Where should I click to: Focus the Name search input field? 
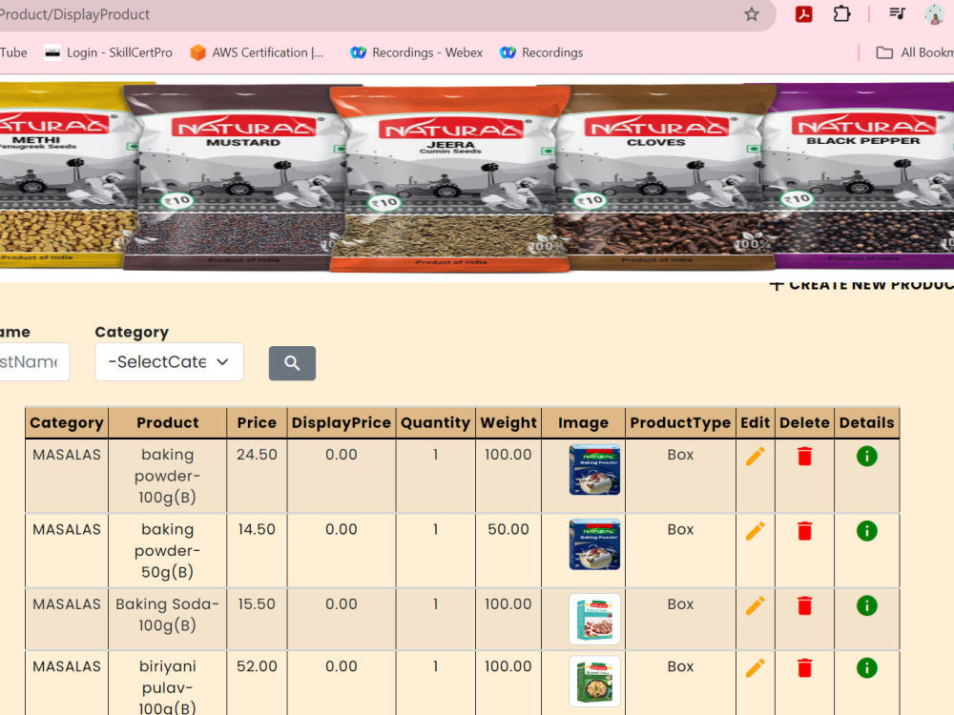click(33, 361)
